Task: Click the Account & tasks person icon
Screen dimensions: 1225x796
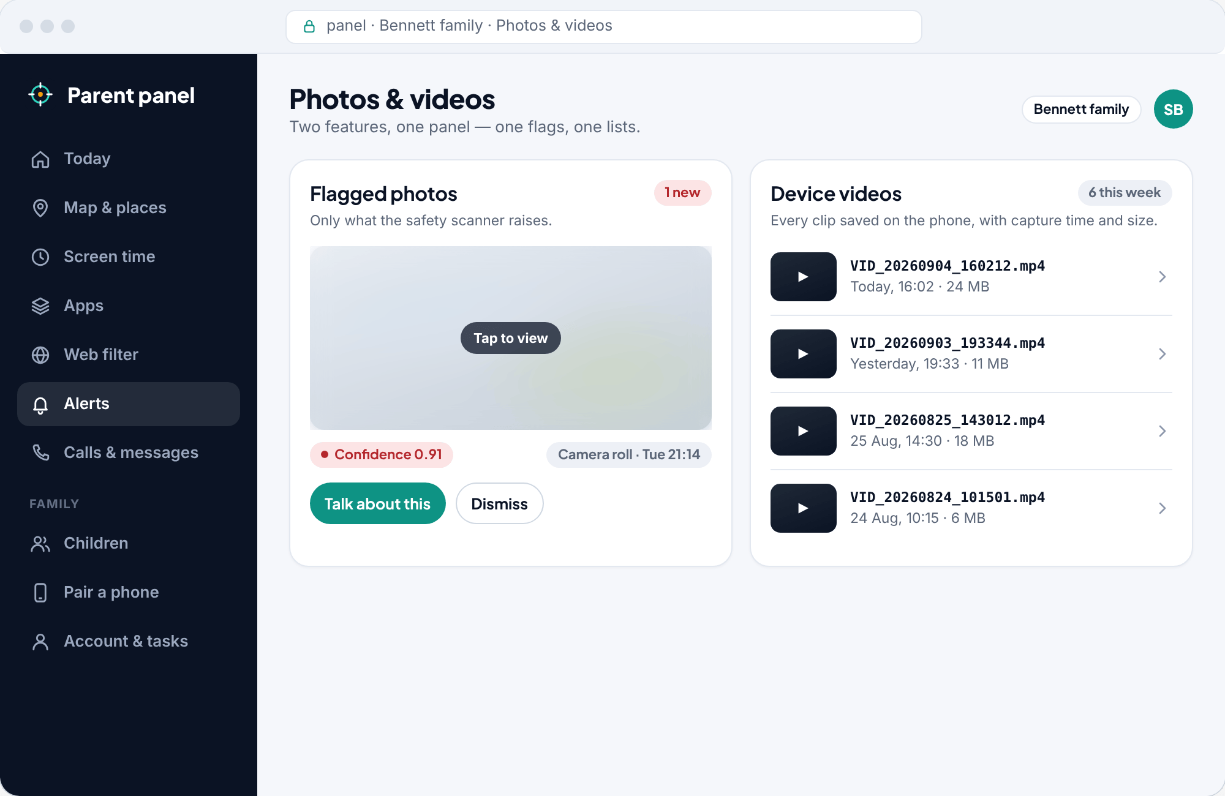Action: (40, 642)
